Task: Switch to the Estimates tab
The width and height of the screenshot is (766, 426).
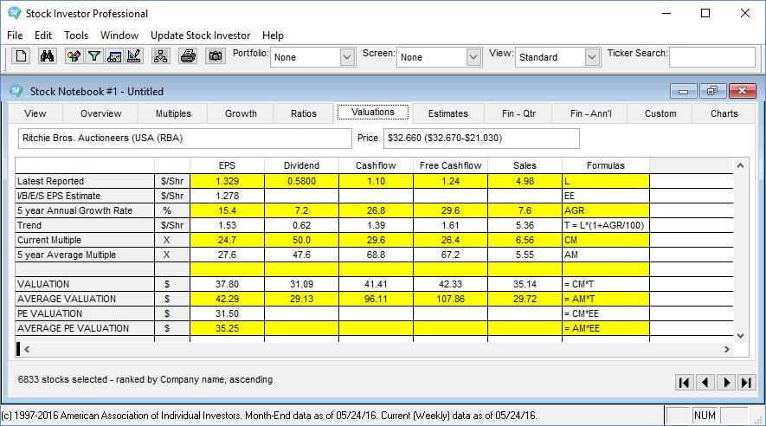Action: 448,113
